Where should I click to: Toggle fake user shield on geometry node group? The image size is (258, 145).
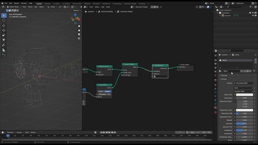click(x=152, y=7)
